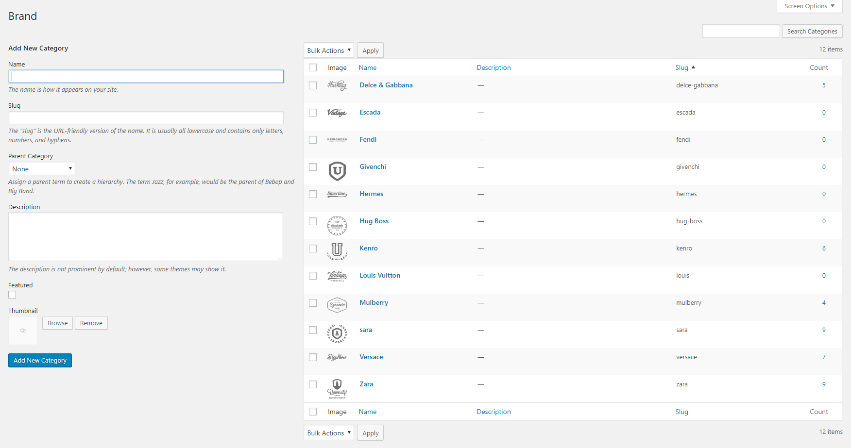851x448 pixels.
Task: Sort by footer Name column
Action: (368, 412)
